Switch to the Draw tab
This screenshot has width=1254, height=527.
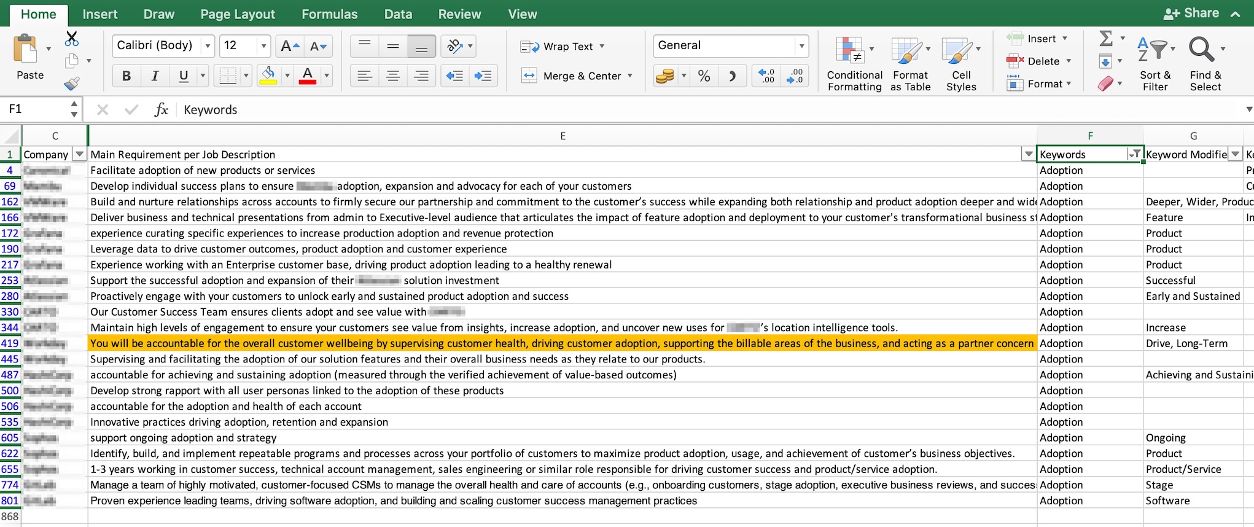coord(159,14)
